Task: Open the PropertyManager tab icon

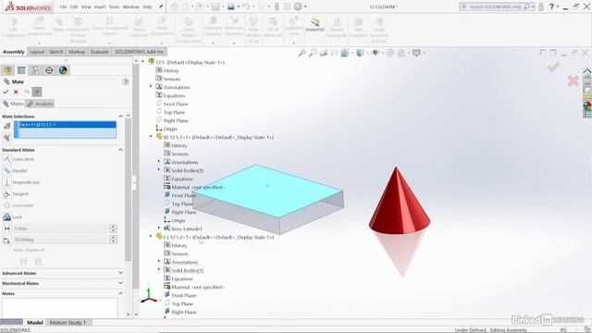Action: point(21,70)
